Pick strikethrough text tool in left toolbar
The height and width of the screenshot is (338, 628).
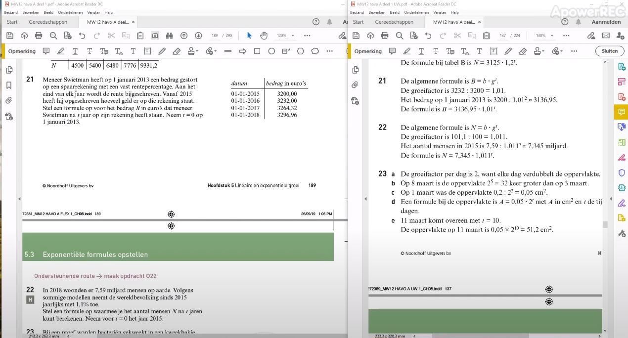(x=90, y=51)
